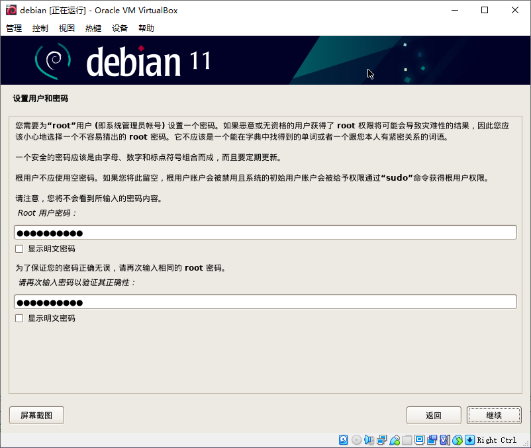The width and height of the screenshot is (531, 448).
Task: Click the 屏幕截图 button
Action: [x=36, y=415]
